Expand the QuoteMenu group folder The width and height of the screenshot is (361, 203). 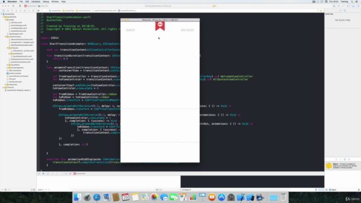[x=7, y=65]
